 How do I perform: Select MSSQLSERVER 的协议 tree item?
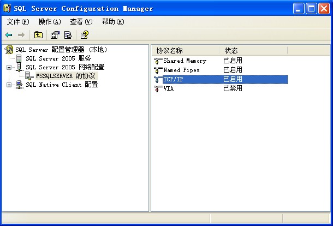click(x=66, y=76)
